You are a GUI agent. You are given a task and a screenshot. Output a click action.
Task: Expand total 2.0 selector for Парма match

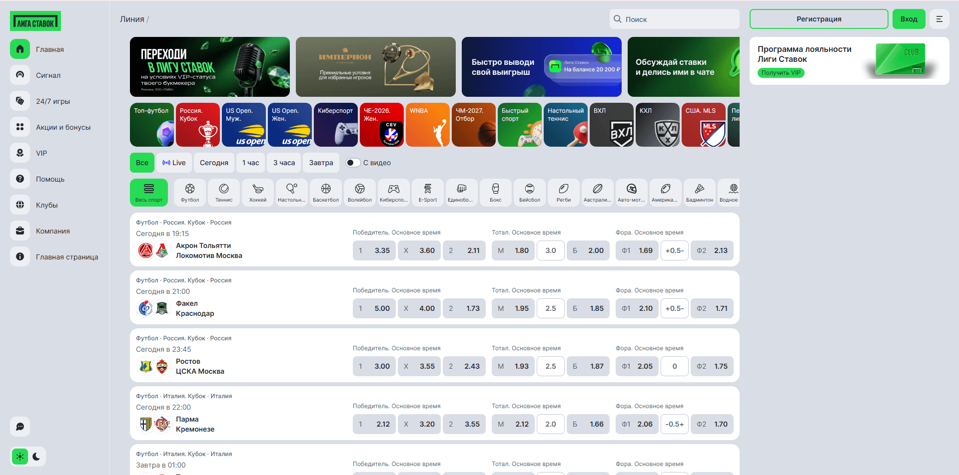551,424
